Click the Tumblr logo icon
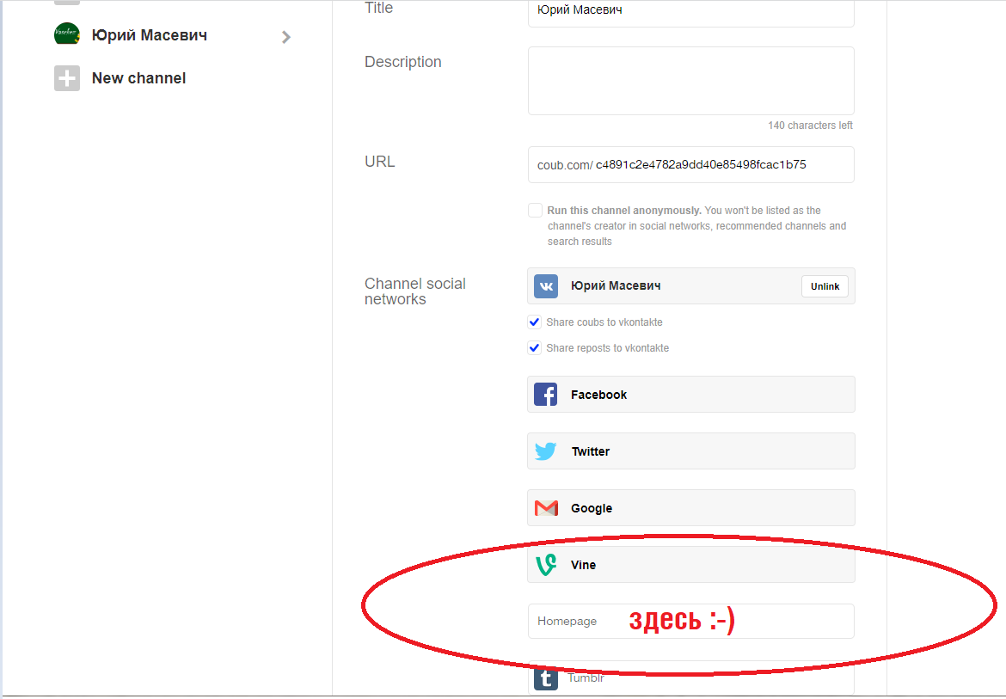The image size is (1006, 699). click(546, 678)
